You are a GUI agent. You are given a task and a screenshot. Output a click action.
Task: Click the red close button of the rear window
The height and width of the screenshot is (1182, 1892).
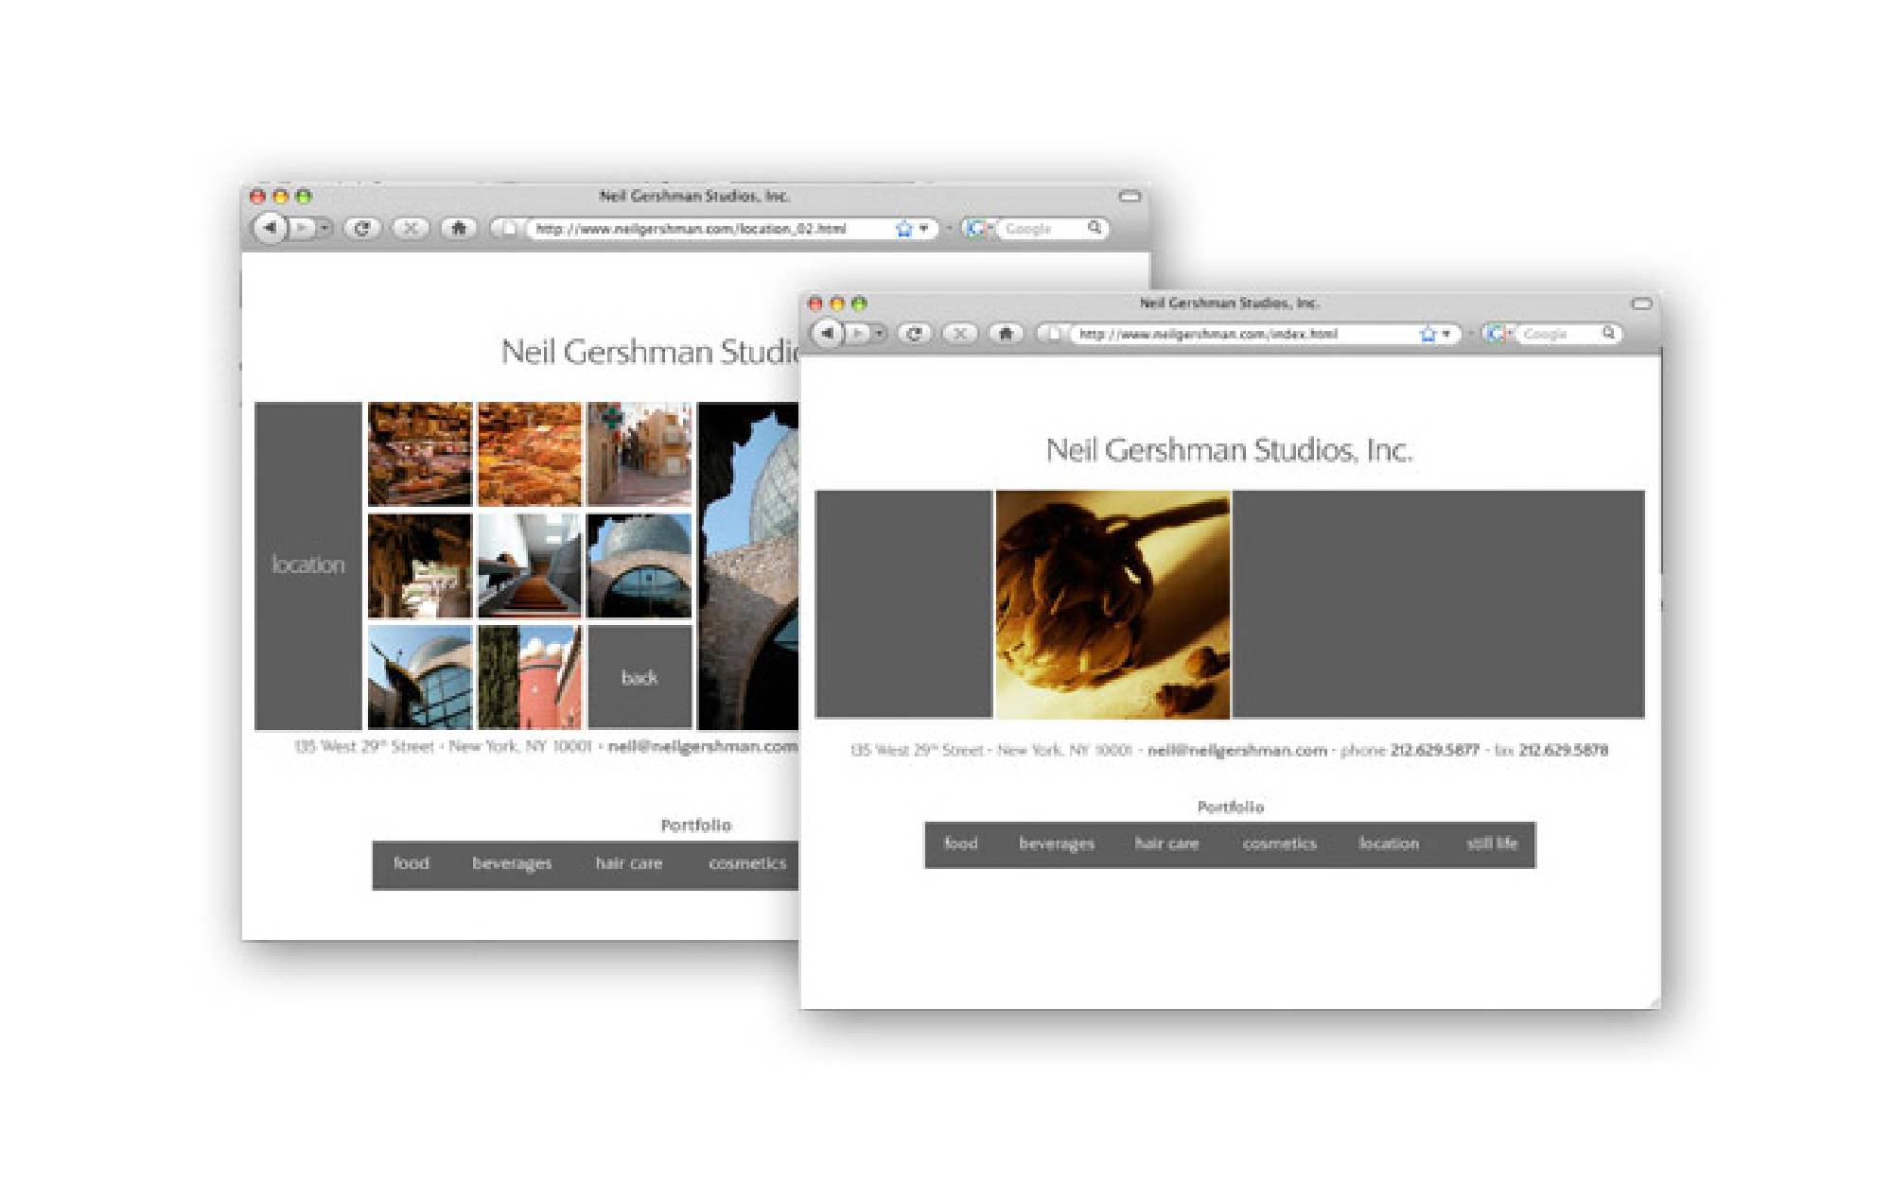pyautogui.click(x=257, y=197)
